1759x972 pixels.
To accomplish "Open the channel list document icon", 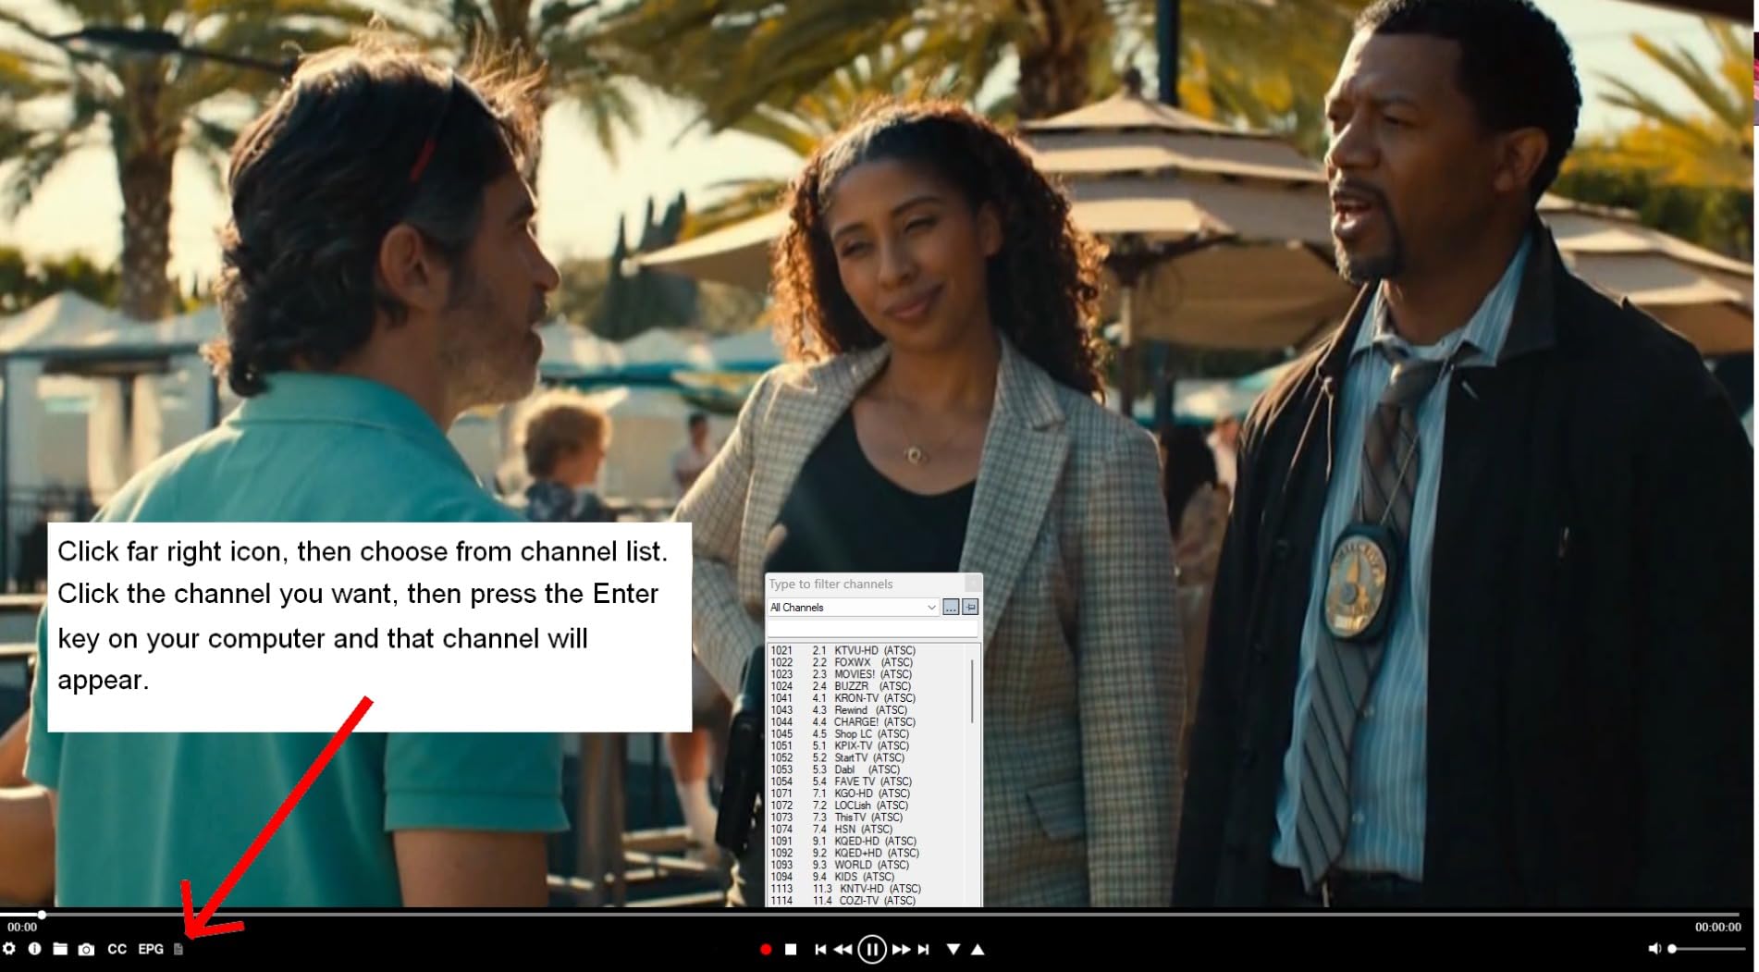I will coord(178,949).
